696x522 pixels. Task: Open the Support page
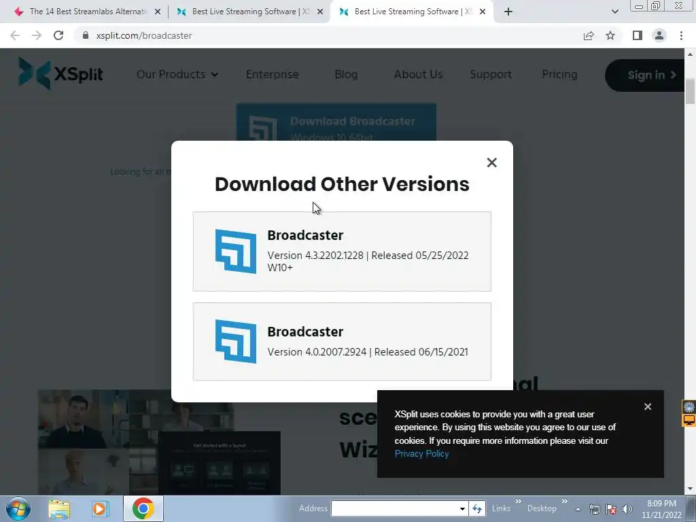pos(491,74)
